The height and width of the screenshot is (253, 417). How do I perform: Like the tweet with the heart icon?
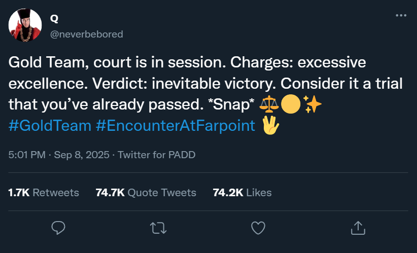258,228
